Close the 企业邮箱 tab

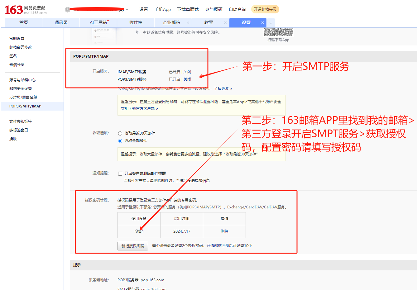[188, 22]
